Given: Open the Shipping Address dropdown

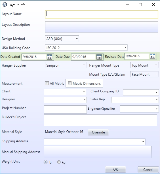Looking at the screenshot, I should coord(95,142).
